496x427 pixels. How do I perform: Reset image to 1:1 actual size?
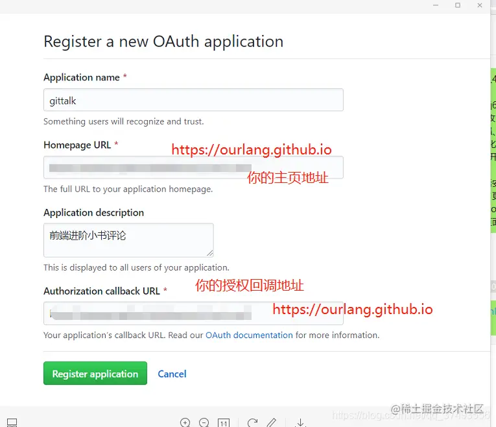coord(224,423)
